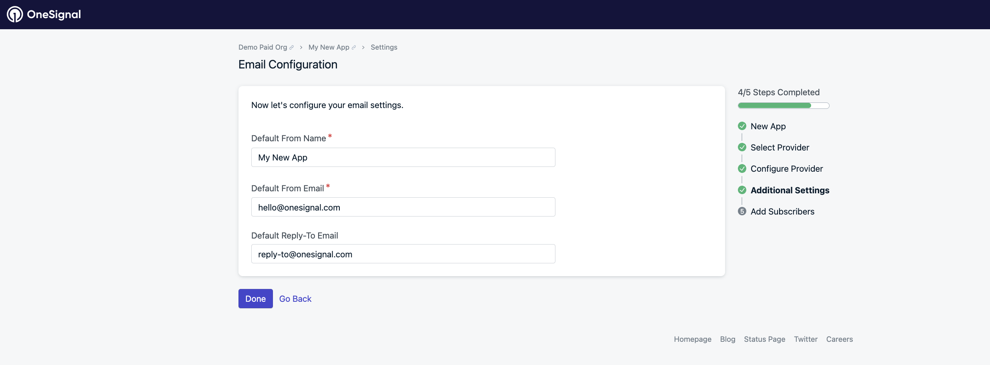Click the Default From Name label
990x365 pixels.
click(289, 138)
